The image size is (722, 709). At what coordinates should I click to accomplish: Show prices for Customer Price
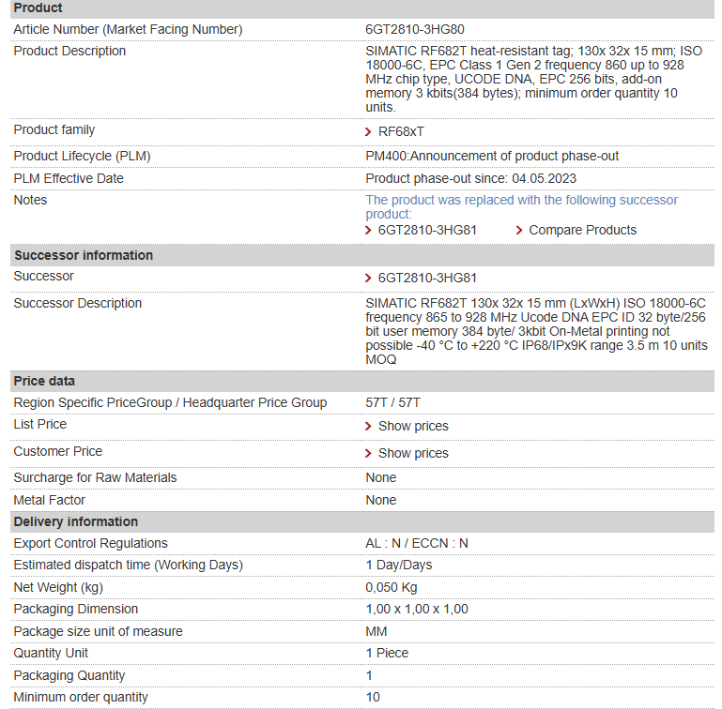coord(413,454)
